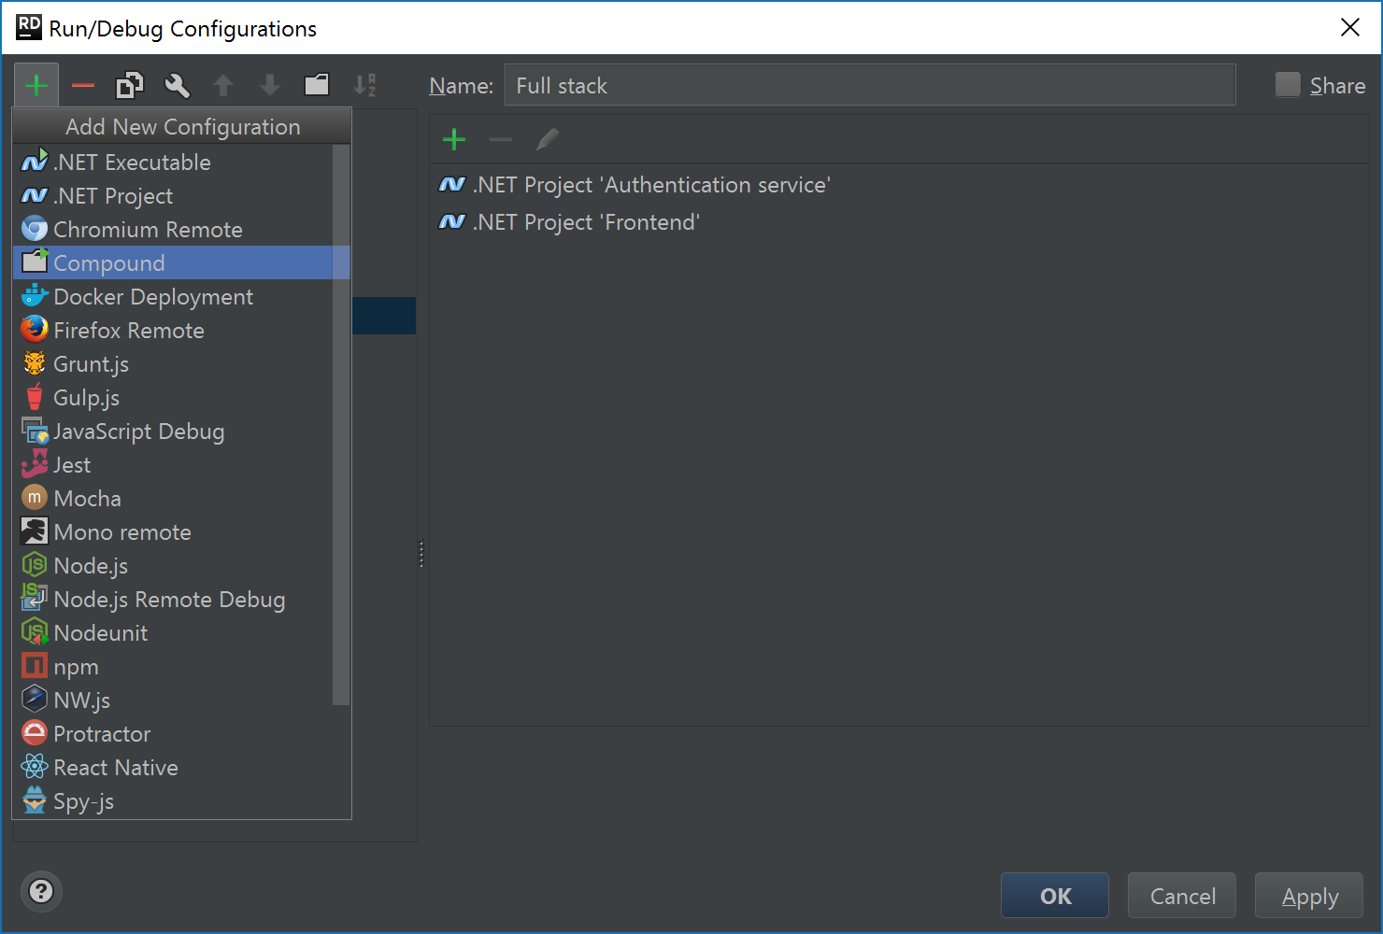Click the Move Up arrow icon
The width and height of the screenshot is (1383, 934).
pyautogui.click(x=223, y=86)
